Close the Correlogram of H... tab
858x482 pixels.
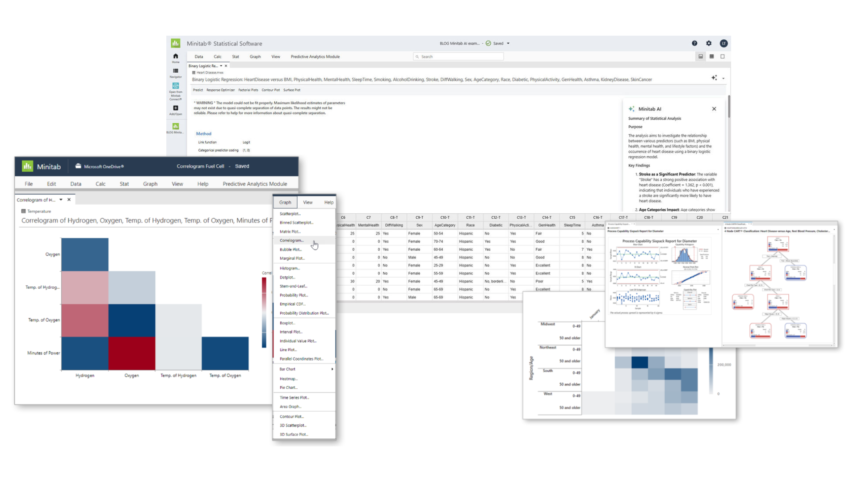click(69, 199)
